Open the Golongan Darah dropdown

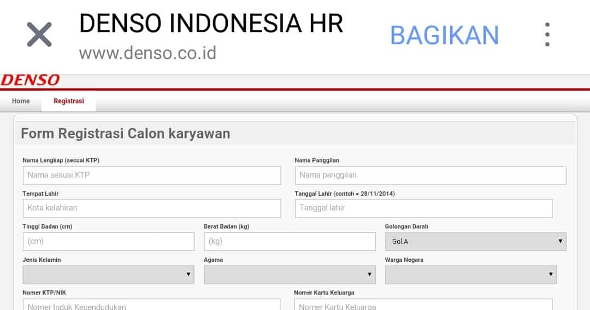[476, 242]
